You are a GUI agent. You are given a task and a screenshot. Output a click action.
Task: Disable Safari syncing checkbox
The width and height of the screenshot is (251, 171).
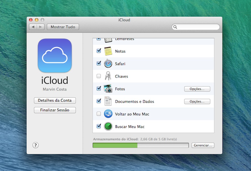pyautogui.click(x=99, y=63)
